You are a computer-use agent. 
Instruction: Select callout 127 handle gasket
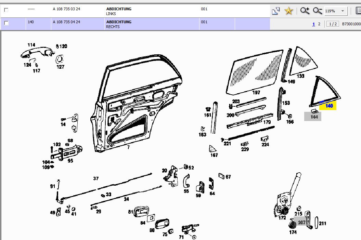pyautogui.click(x=60, y=67)
